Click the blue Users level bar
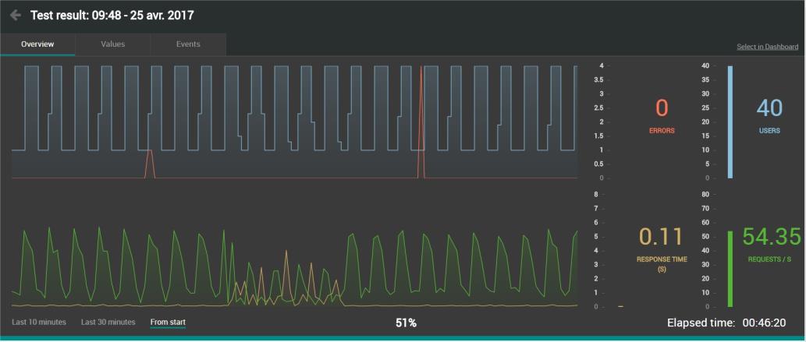This screenshot has height=342, width=806. [730, 122]
